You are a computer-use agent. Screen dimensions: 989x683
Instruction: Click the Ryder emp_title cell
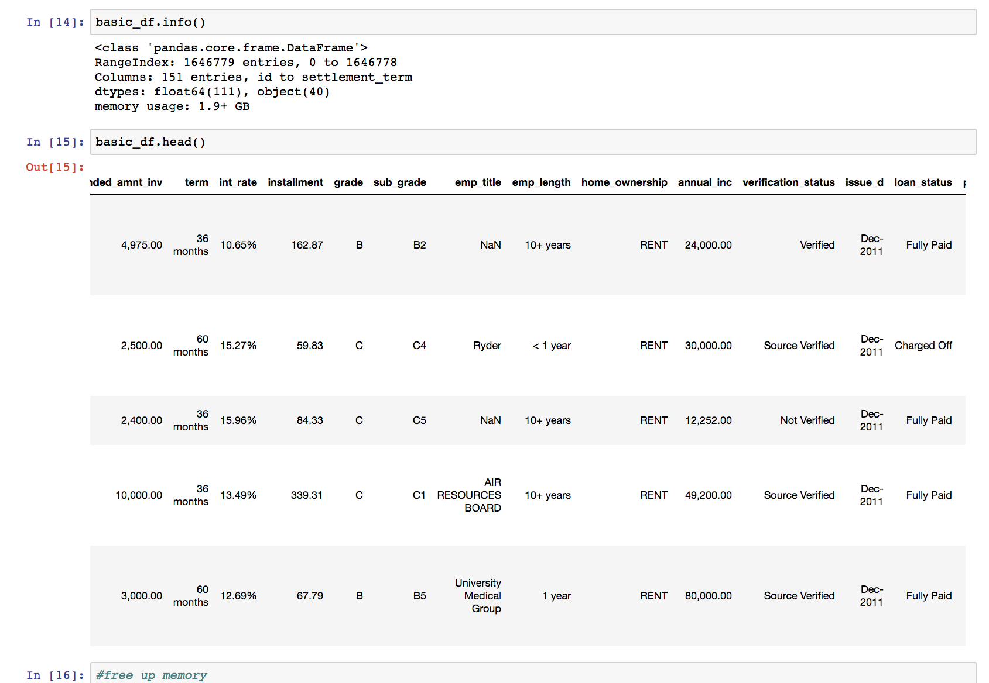pos(487,346)
